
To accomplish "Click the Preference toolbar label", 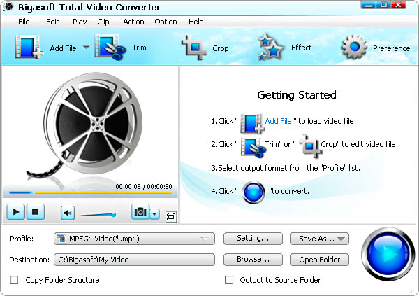I will click(x=391, y=48).
